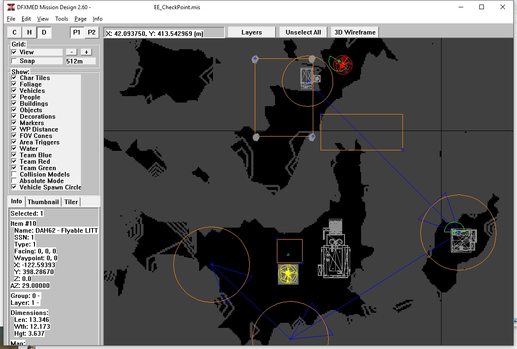
Task: Enable the Absolute Mode checkbox
Action: pos(14,181)
